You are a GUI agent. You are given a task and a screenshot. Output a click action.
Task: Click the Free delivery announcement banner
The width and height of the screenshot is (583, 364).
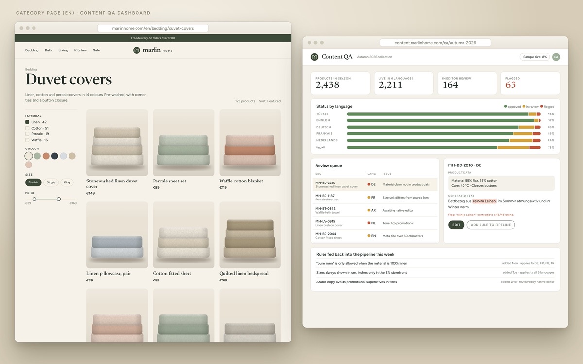153,38
